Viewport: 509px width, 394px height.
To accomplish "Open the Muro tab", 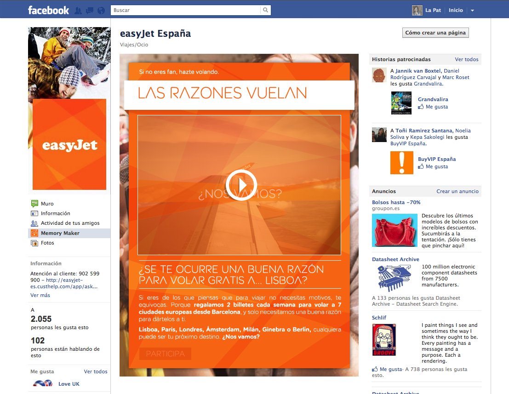I will [x=47, y=204].
